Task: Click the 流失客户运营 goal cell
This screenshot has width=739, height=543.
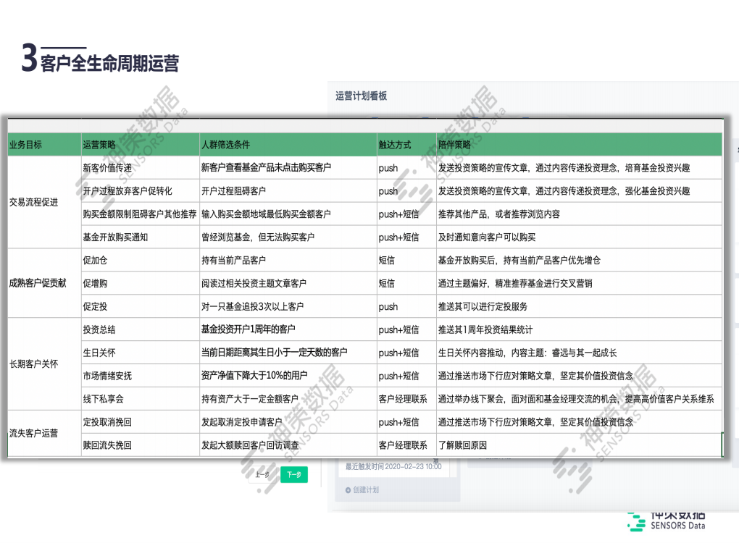Action: 33,433
